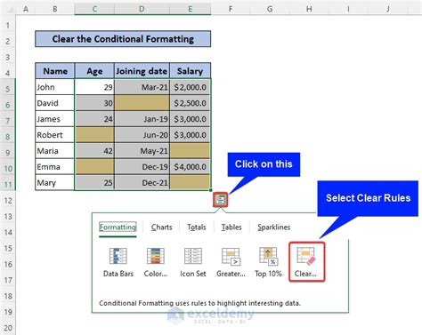Click the Dec-21 joining date cell
The image size is (422, 335).
[142, 183]
